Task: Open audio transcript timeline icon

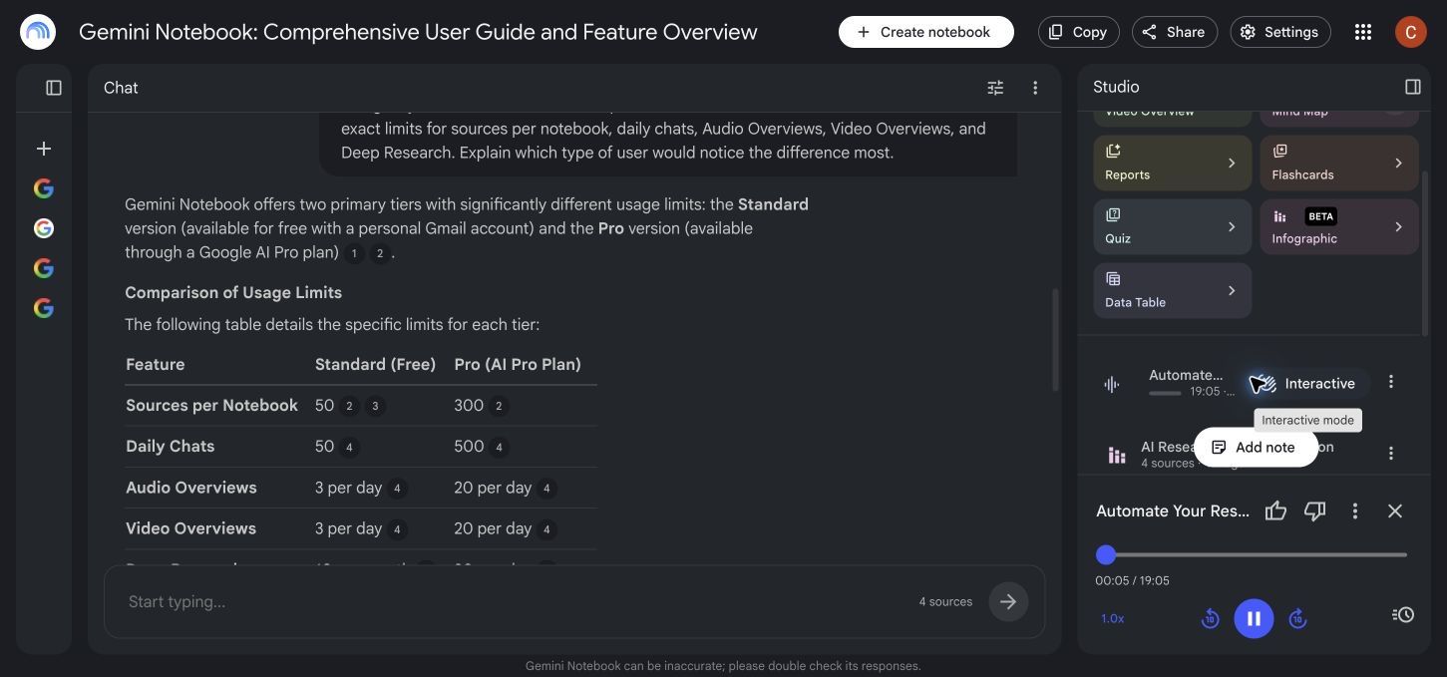Action: click(x=1403, y=614)
